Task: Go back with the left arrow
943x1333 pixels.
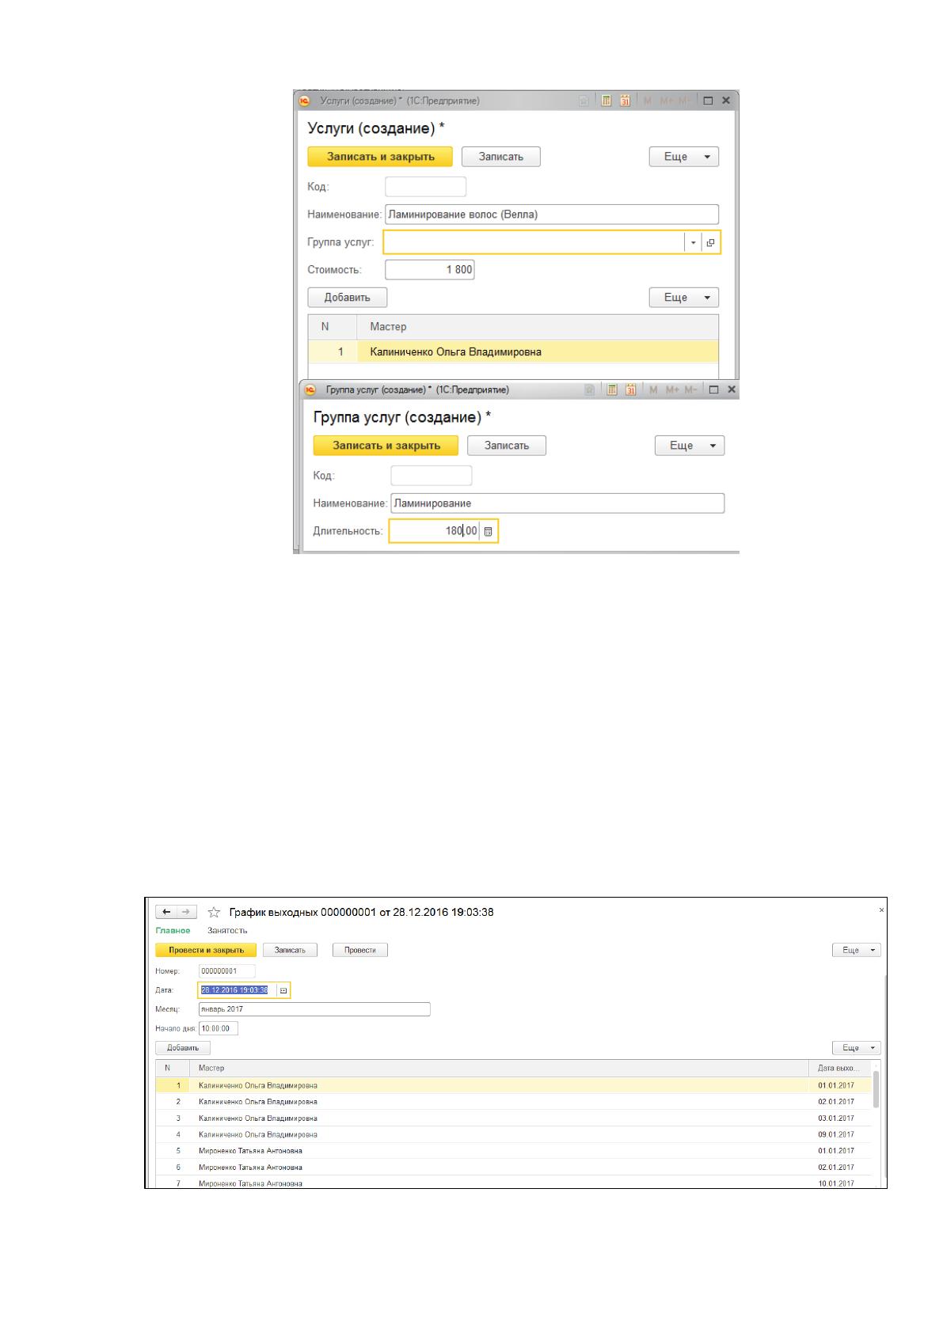Action: [x=166, y=912]
